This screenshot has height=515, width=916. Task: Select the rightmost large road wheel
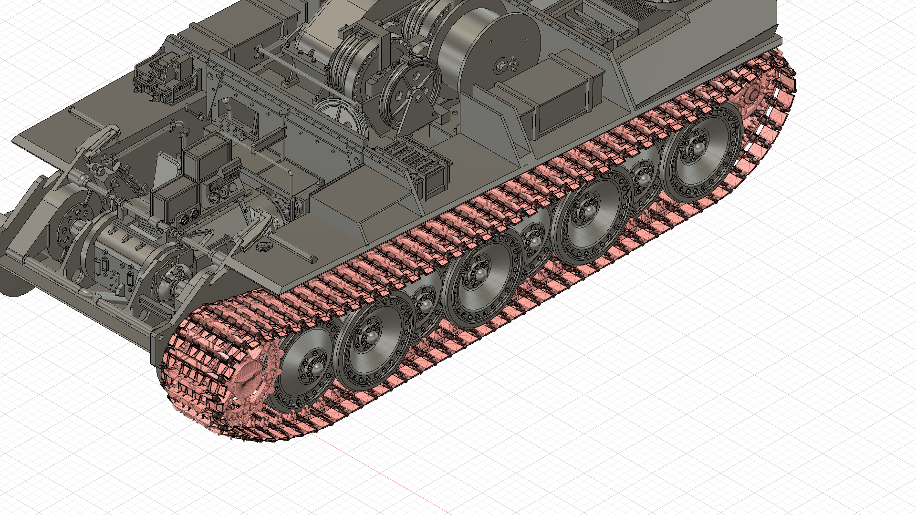point(697,147)
